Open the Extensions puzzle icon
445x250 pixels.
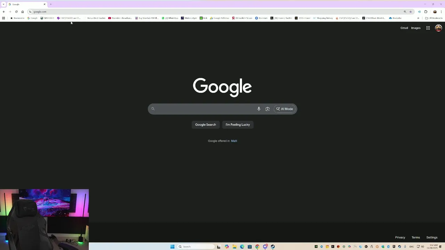point(426,11)
